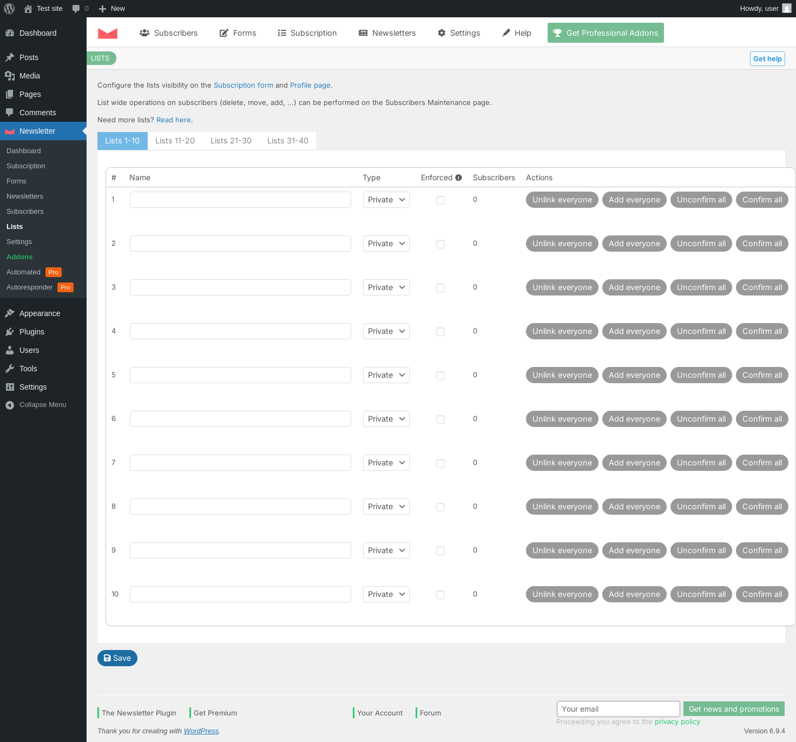The width and height of the screenshot is (796, 742).
Task: Expand the Type dropdown for list 7
Action: click(x=386, y=463)
